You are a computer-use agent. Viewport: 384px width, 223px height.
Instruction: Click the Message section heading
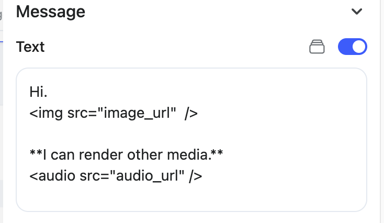pos(51,11)
